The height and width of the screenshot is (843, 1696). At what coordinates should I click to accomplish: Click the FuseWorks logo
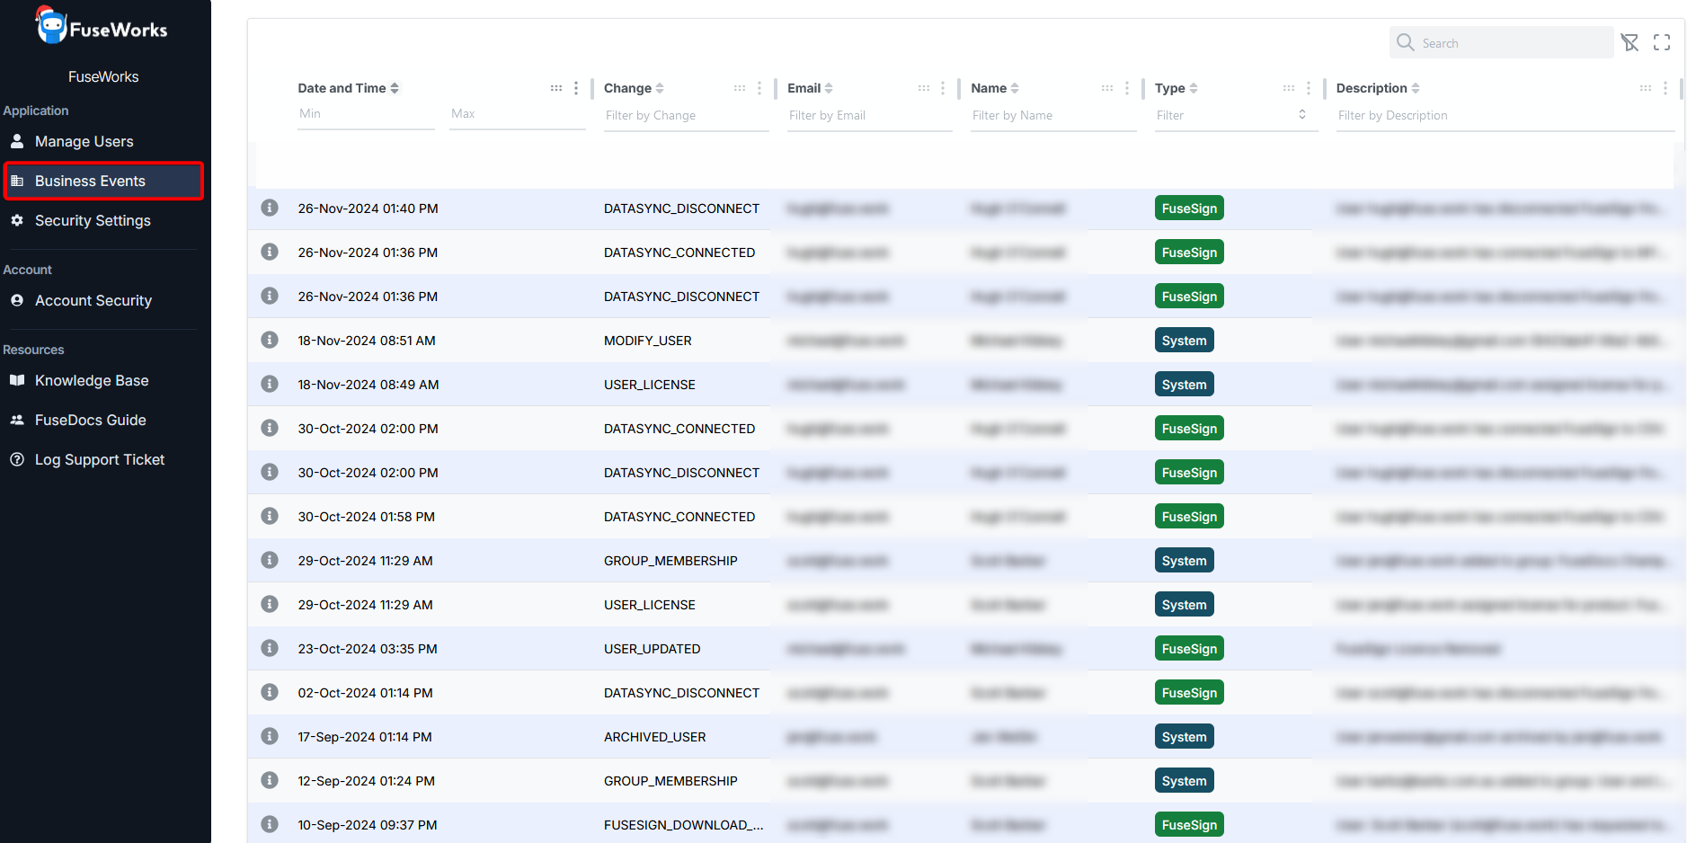point(102,27)
